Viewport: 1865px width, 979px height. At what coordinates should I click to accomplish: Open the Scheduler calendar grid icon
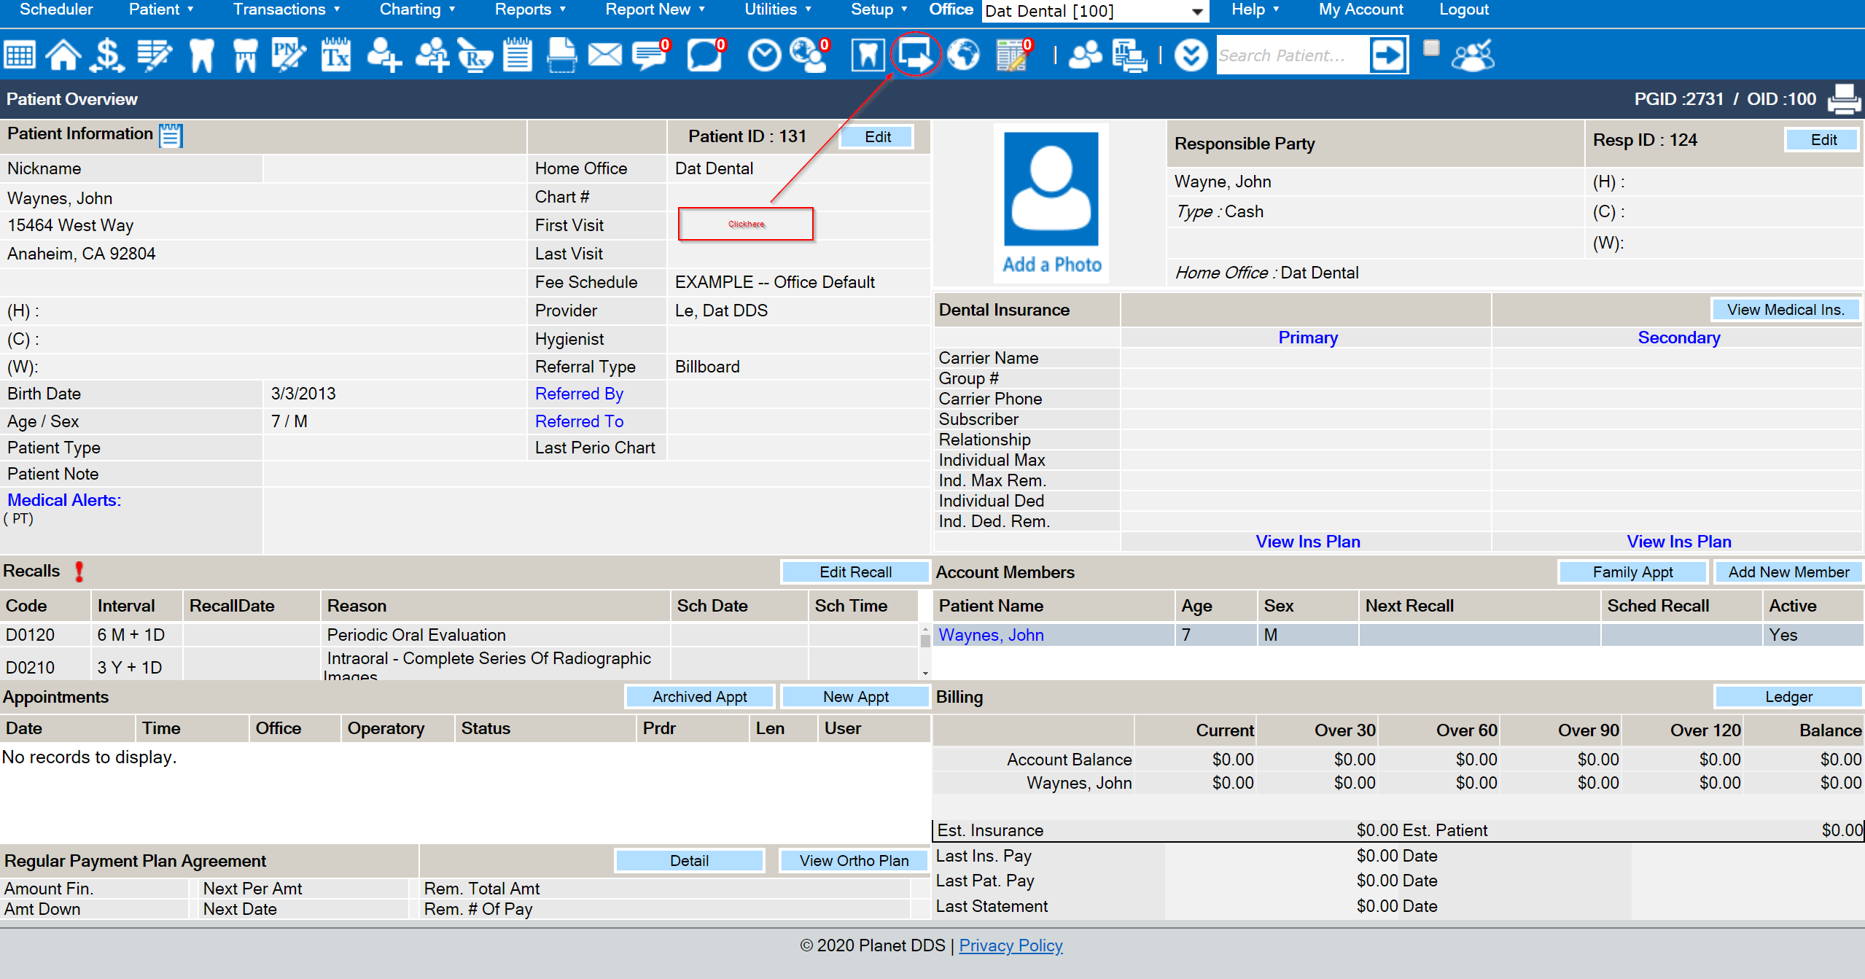point(20,55)
